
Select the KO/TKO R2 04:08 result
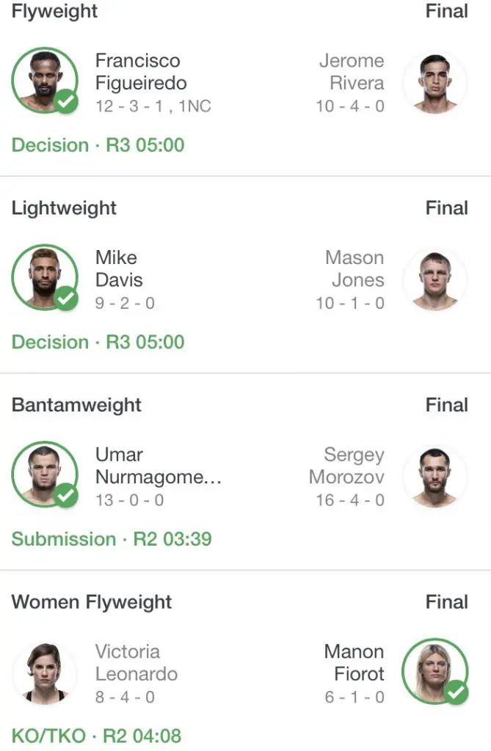tap(96, 736)
